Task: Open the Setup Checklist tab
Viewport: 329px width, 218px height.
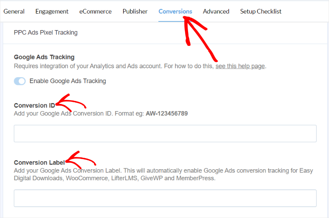Action: point(261,11)
